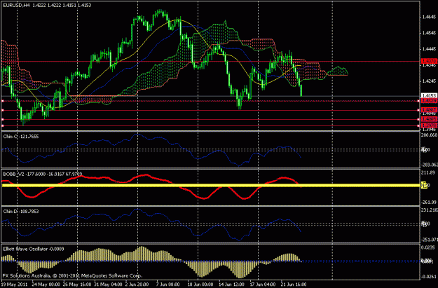
Task: Click the -0.0261 oscillator scale value
Action: point(429,277)
